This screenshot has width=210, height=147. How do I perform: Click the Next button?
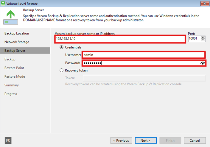click(x=145, y=140)
